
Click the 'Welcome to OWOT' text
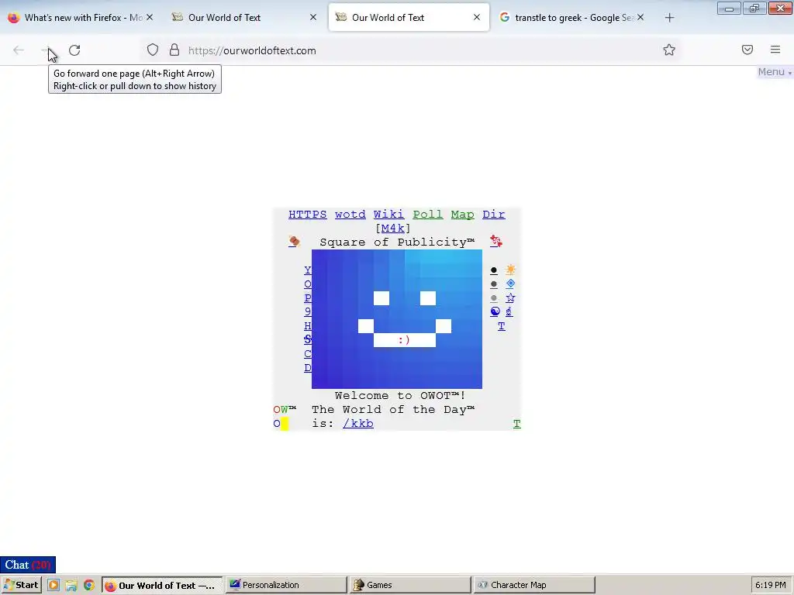pyautogui.click(x=400, y=396)
